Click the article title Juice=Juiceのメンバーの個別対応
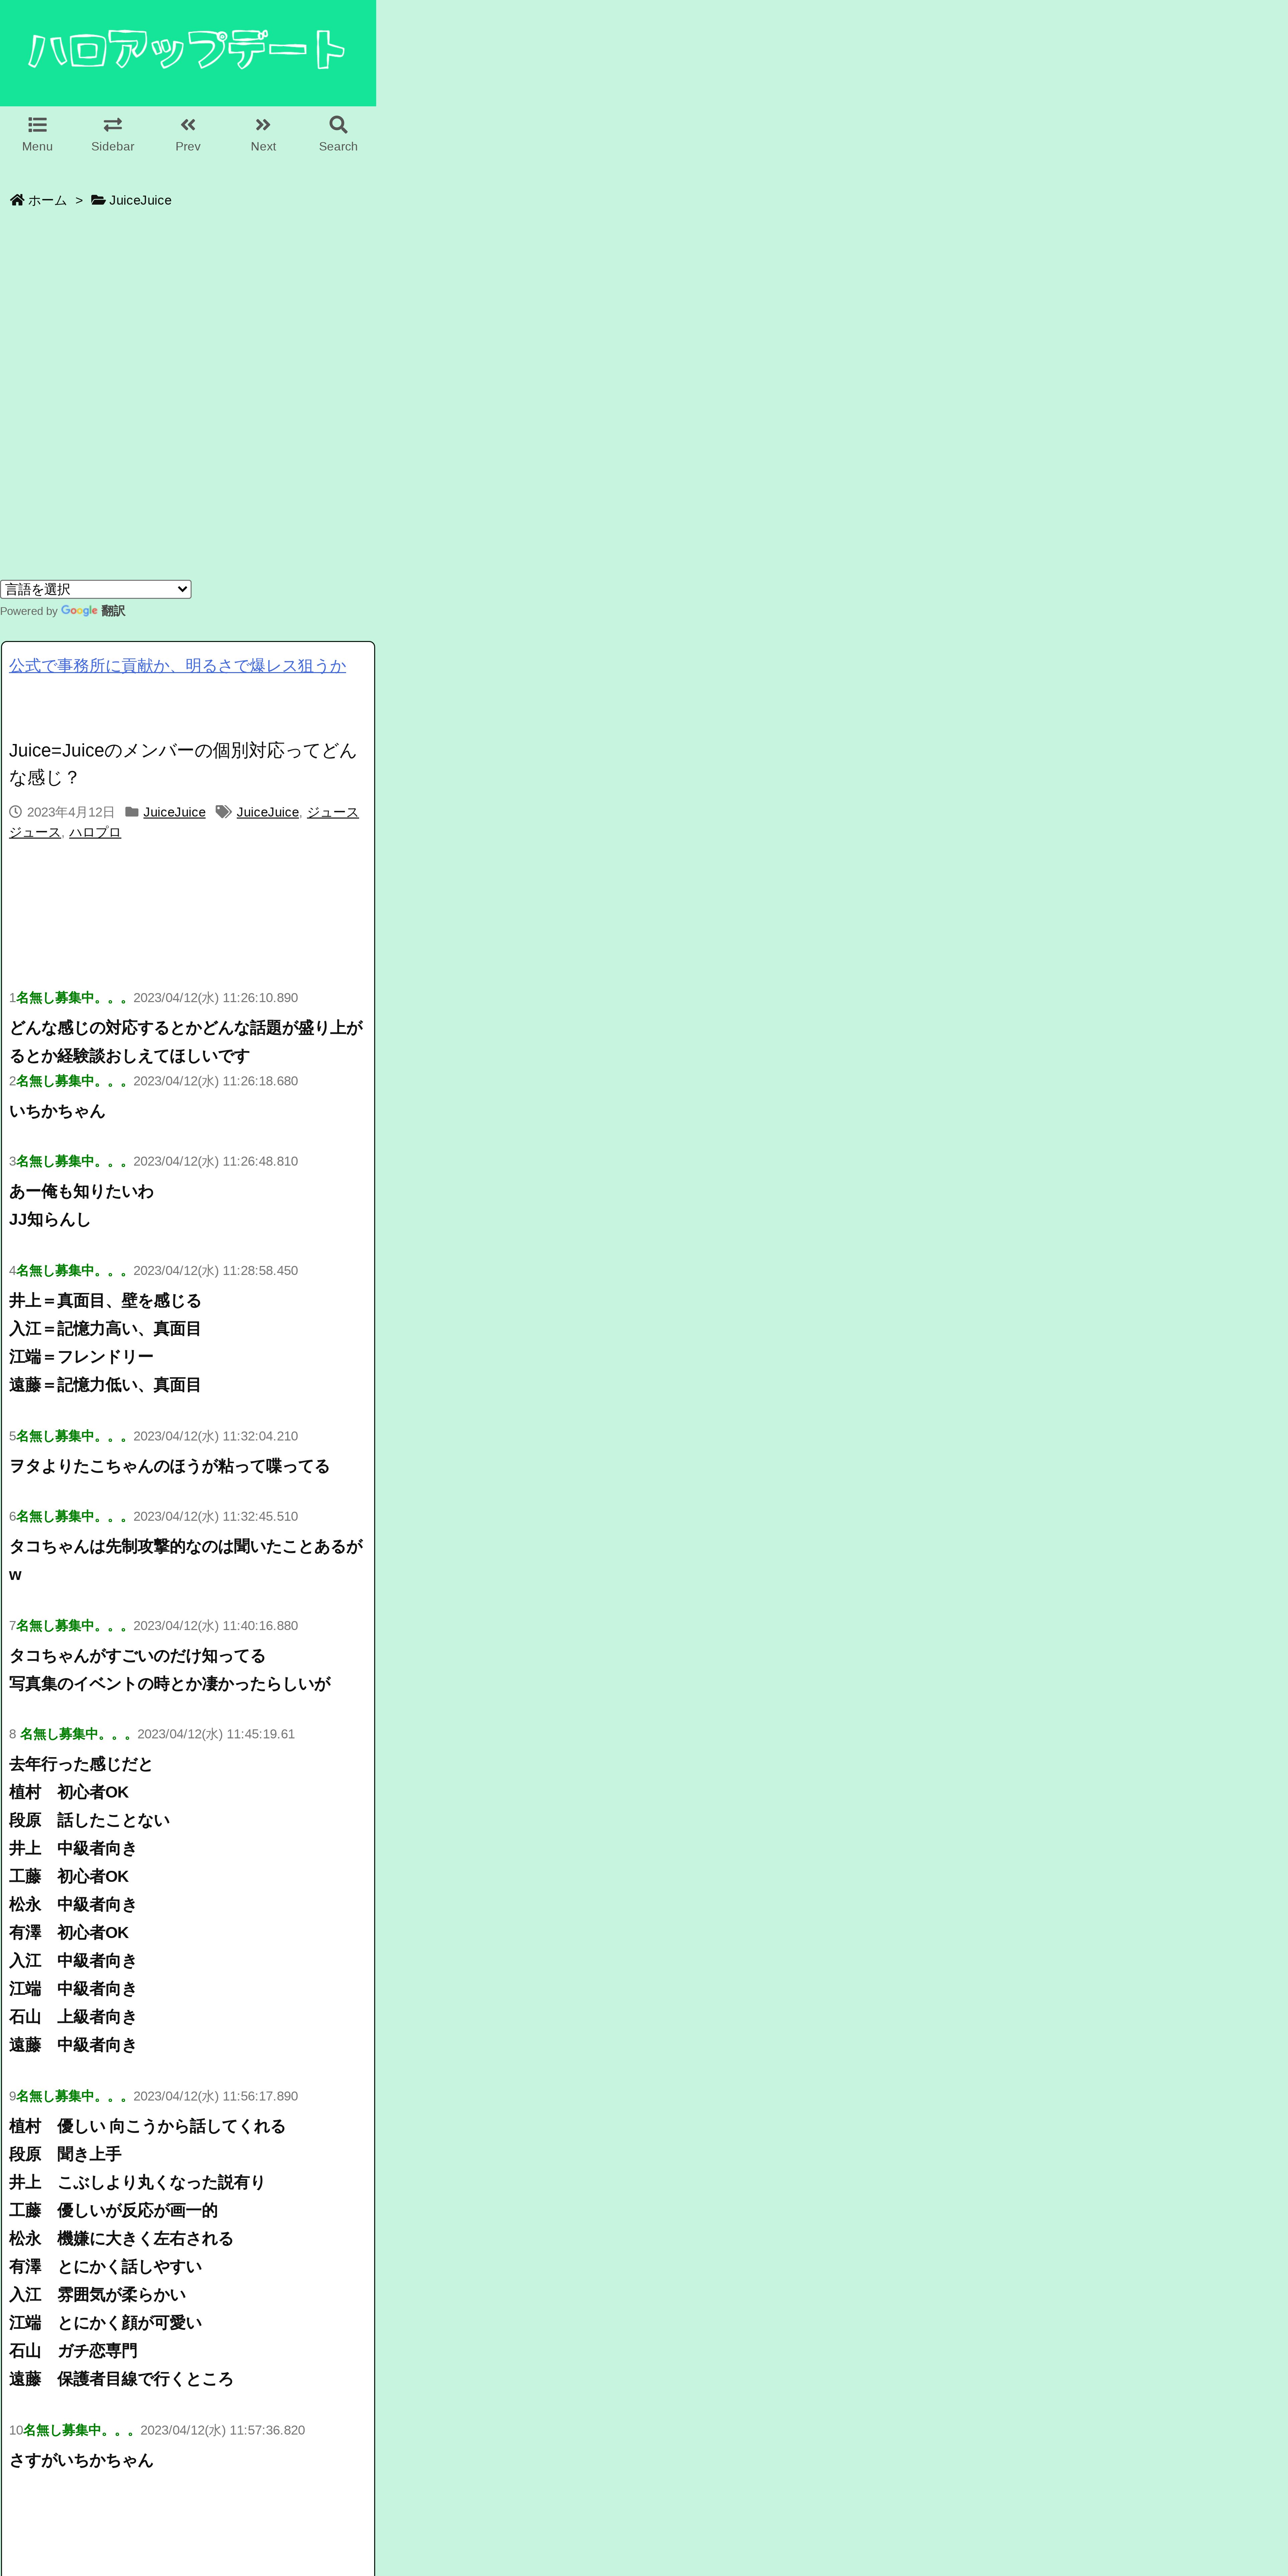The height and width of the screenshot is (2576, 1288). coord(183,764)
